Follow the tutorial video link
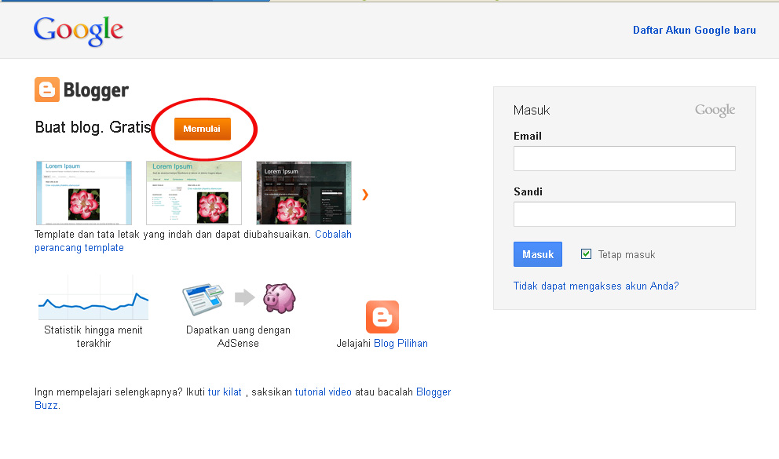This screenshot has width=779, height=459. 324,392
